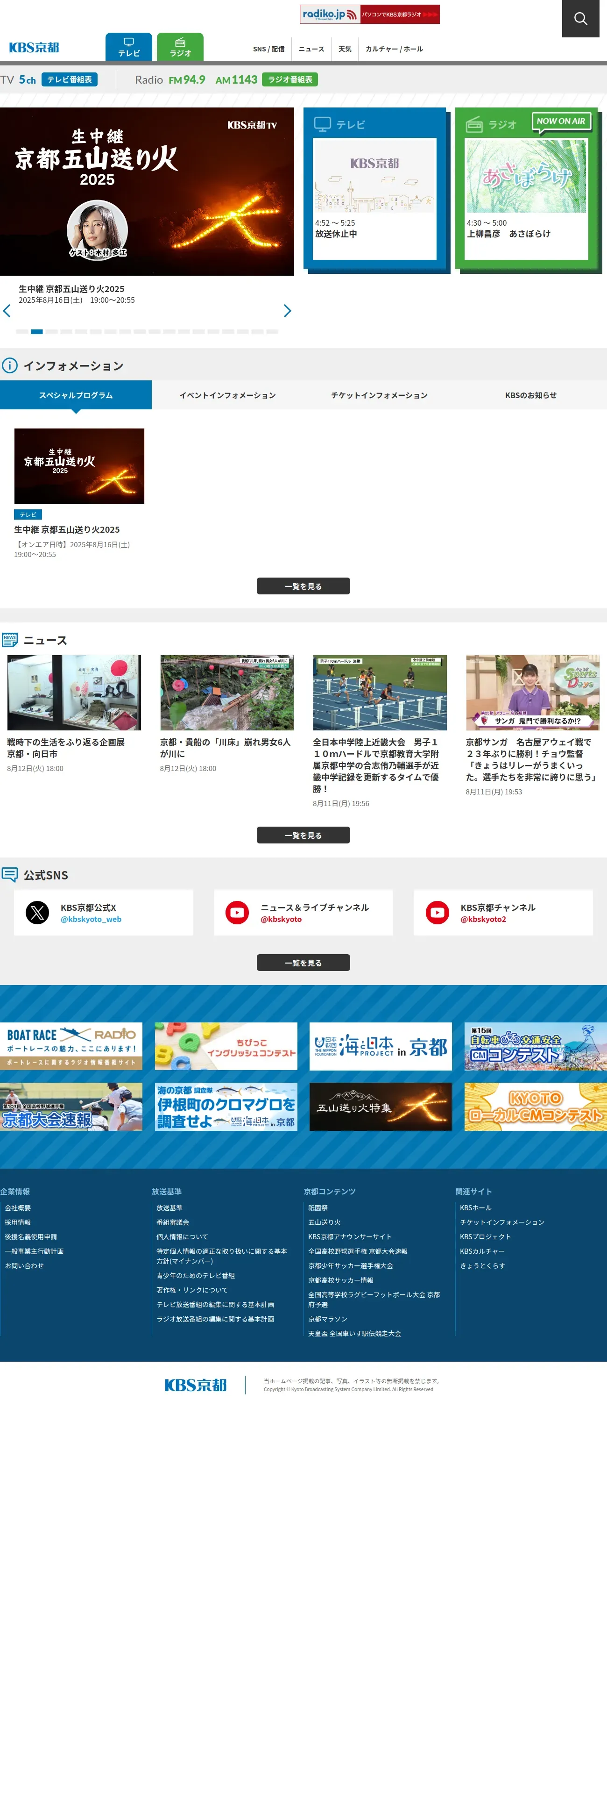Open ニュース＆ライブチャンネル YouTube icon
The image size is (607, 1800).
238,913
